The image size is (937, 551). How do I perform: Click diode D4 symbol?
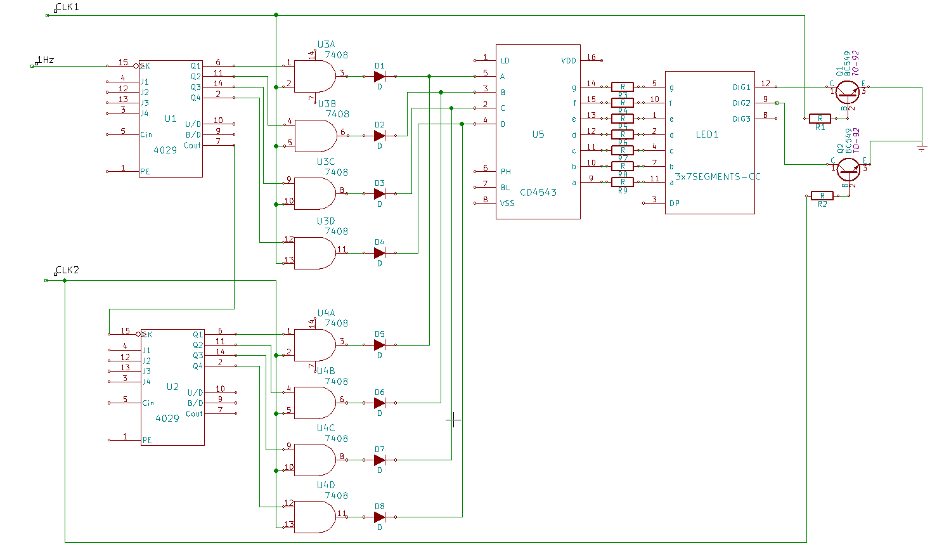tap(380, 253)
